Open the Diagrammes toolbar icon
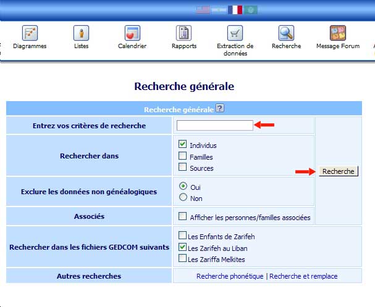The height and width of the screenshot is (307, 375). coord(30,33)
